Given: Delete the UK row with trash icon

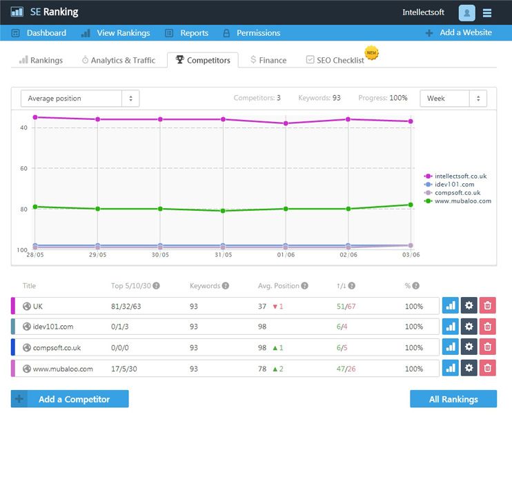Looking at the screenshot, I should (488, 305).
